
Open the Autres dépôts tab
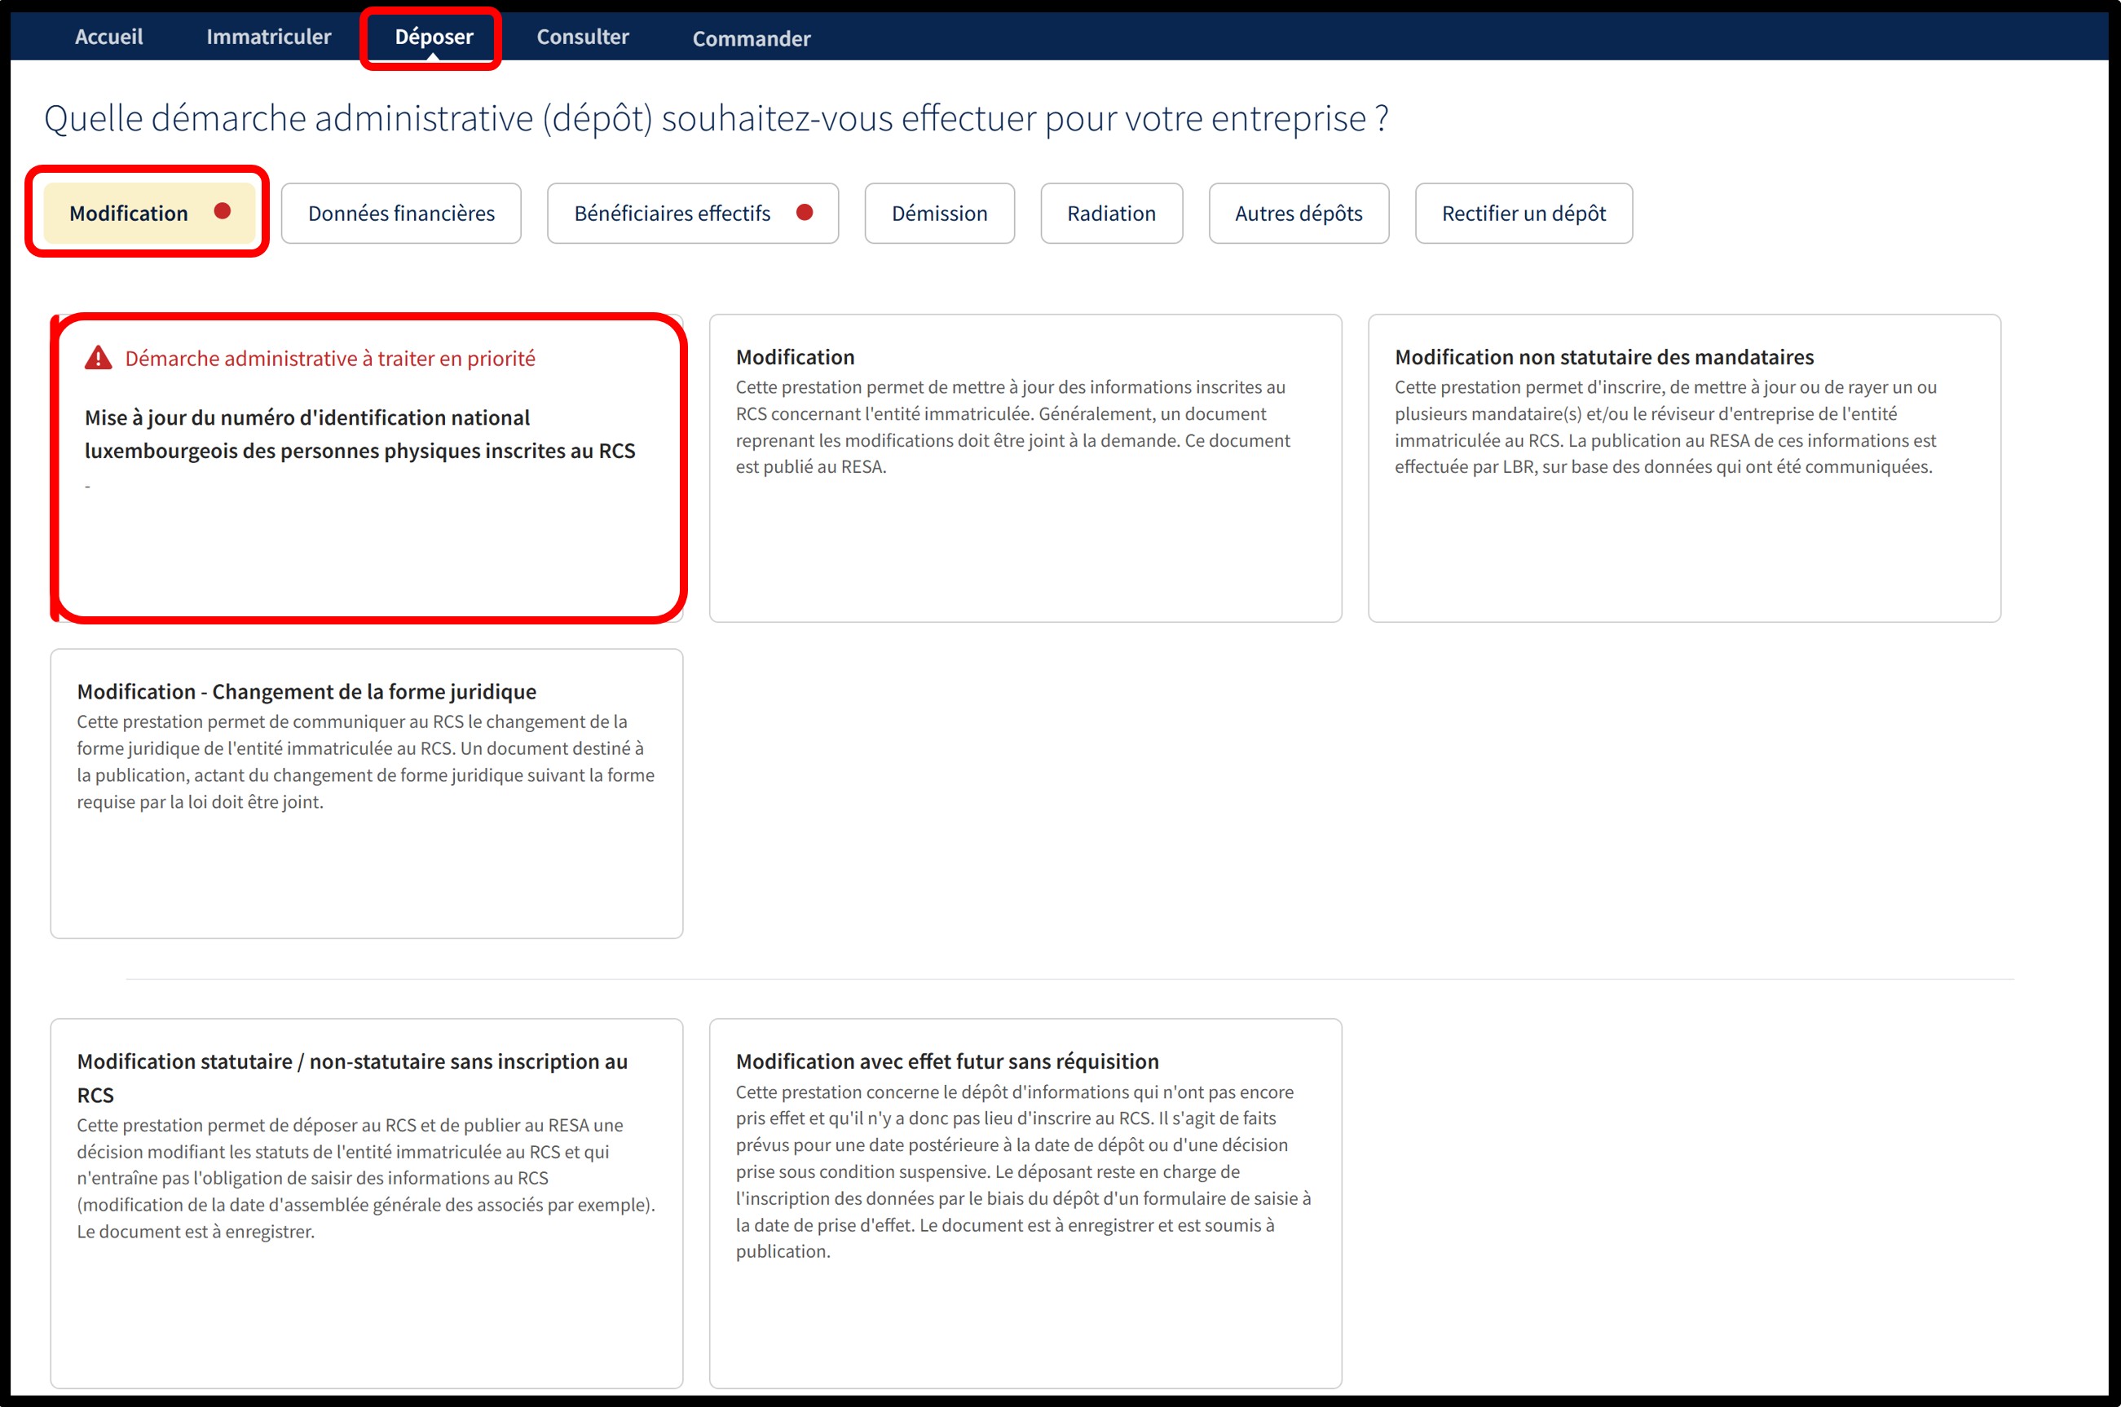pyautogui.click(x=1298, y=214)
